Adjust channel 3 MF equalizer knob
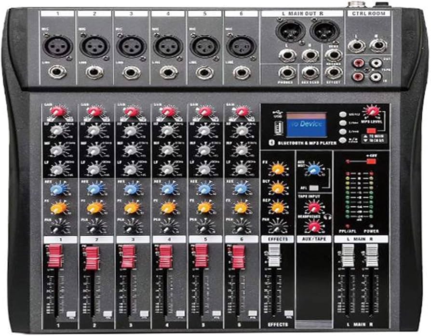 coord(131,150)
